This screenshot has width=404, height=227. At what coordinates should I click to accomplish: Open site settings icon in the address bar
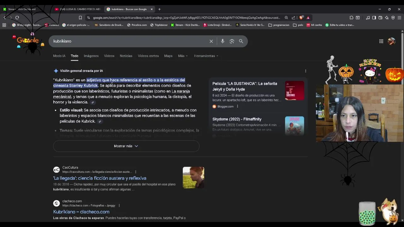(x=88, y=18)
